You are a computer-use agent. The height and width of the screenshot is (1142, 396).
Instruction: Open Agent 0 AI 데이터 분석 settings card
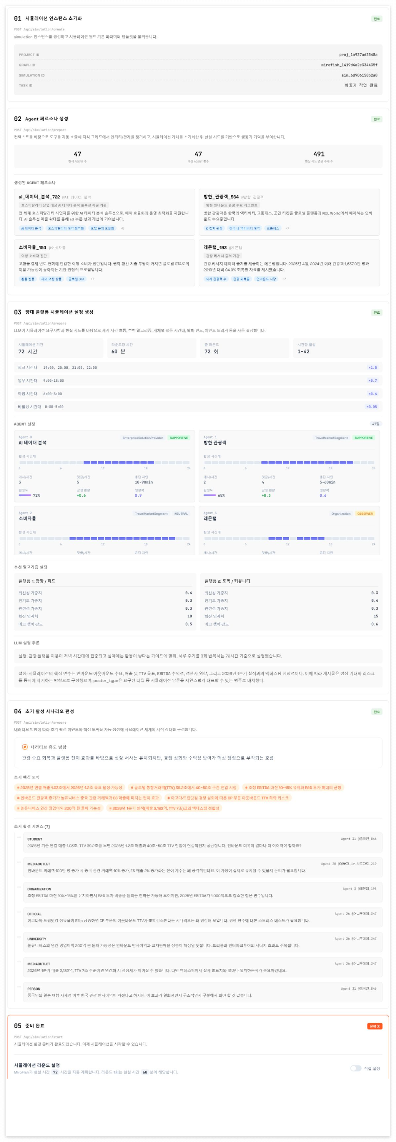click(105, 466)
